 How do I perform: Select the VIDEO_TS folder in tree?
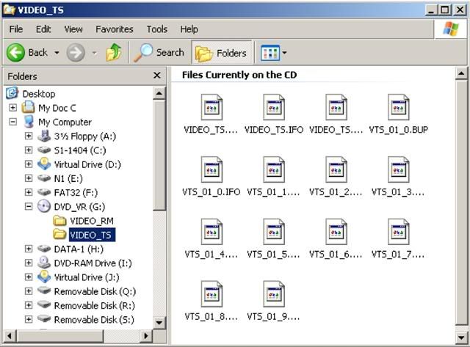(x=92, y=235)
